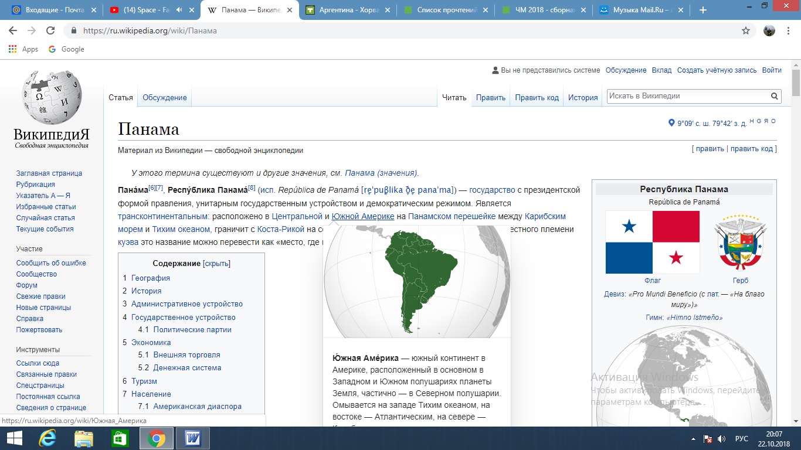The height and width of the screenshot is (450, 801).
Task: Open Microsoft Word from the taskbar
Action: (x=193, y=438)
